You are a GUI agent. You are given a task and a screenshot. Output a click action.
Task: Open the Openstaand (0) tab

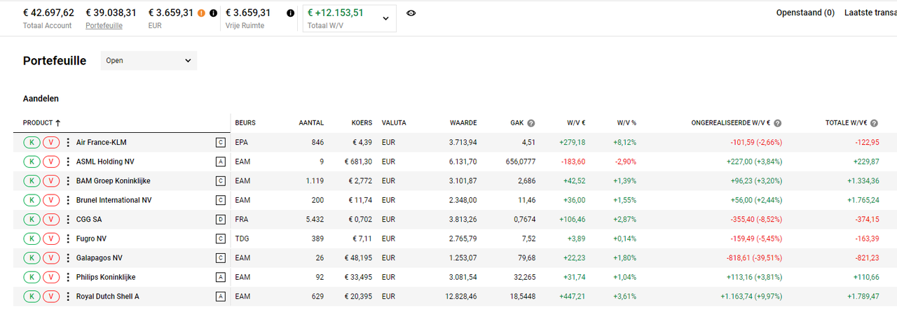click(x=805, y=13)
